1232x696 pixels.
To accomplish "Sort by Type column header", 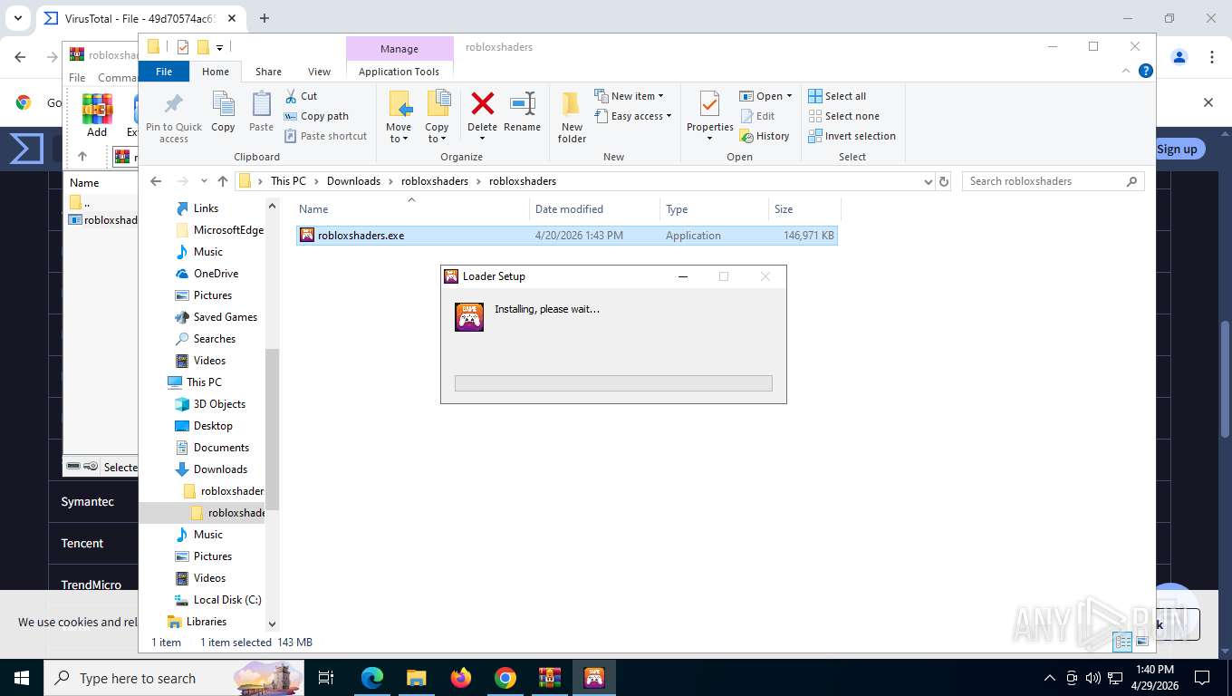I will pyautogui.click(x=714, y=209).
